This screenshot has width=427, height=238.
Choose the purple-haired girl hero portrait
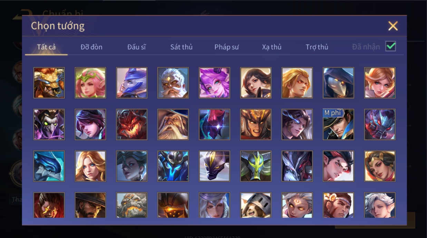coord(214,83)
